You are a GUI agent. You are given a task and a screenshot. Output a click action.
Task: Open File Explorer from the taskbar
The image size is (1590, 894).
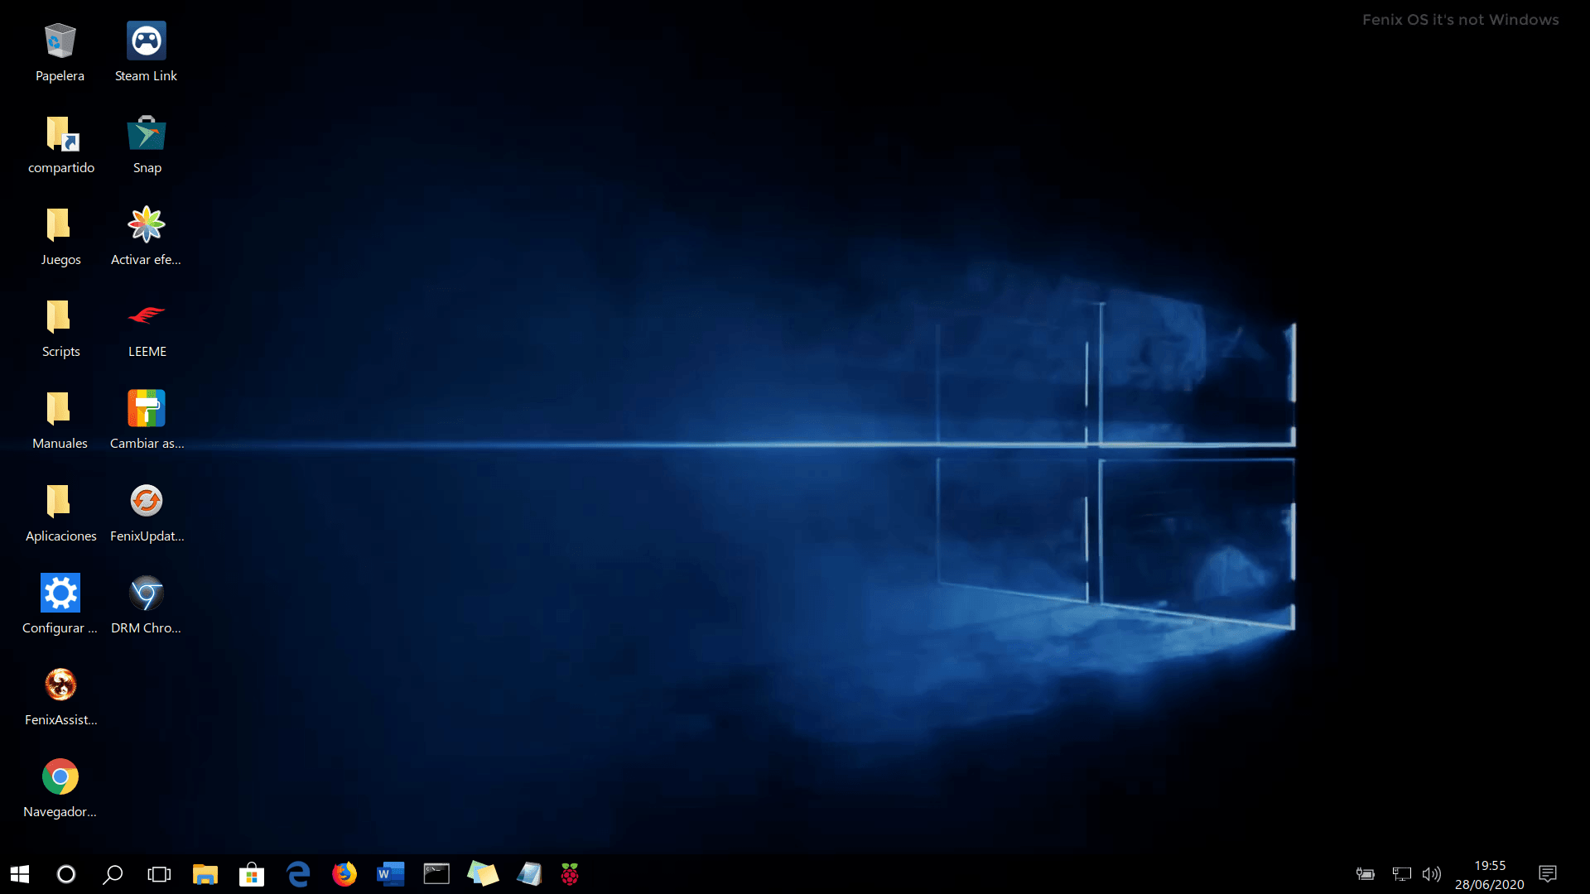click(205, 874)
